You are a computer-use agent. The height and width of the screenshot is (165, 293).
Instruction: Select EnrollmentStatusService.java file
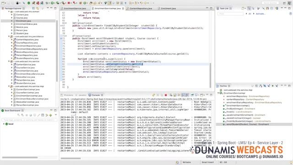[x=30, y=74]
